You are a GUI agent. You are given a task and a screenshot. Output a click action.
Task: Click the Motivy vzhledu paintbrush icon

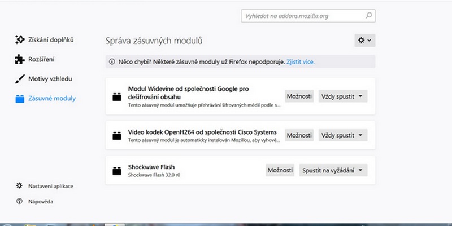coord(20,79)
